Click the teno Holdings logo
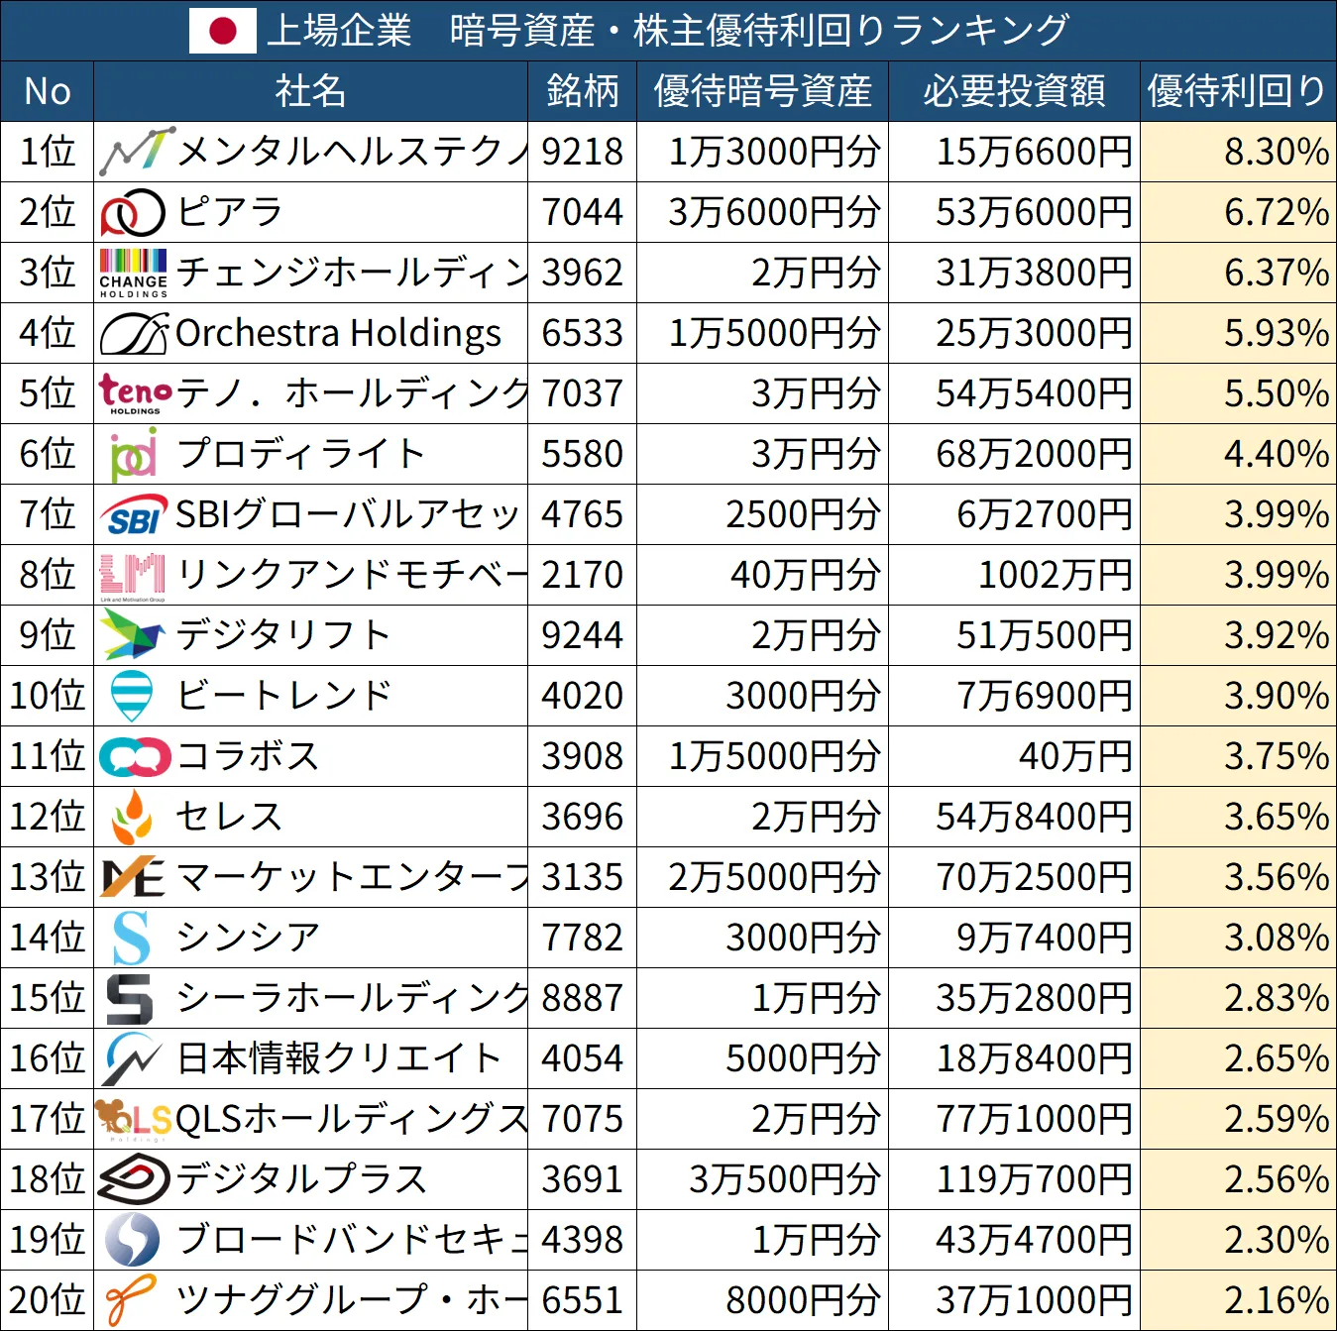Viewport: 1337px width, 1331px height. coord(135,393)
